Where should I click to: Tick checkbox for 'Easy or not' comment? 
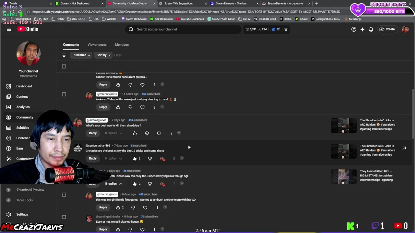click(x=64, y=217)
